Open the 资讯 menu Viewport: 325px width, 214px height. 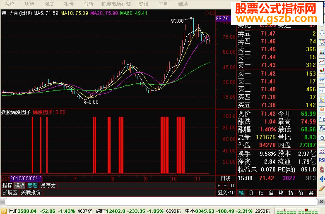[x=143, y=4]
